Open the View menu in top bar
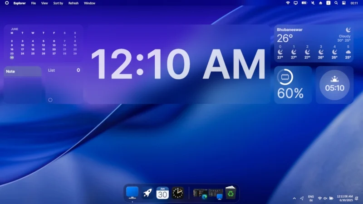This screenshot has width=363, height=204. (44, 3)
